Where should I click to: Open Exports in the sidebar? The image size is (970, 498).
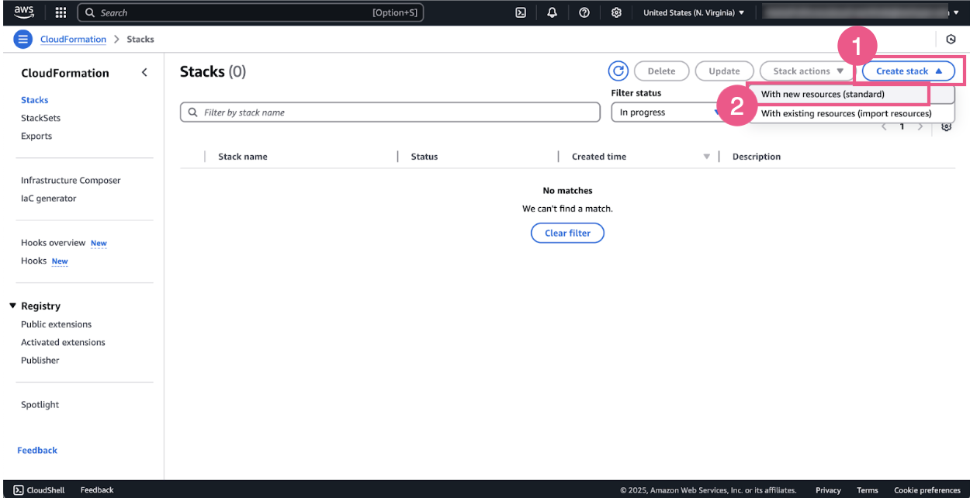click(36, 136)
